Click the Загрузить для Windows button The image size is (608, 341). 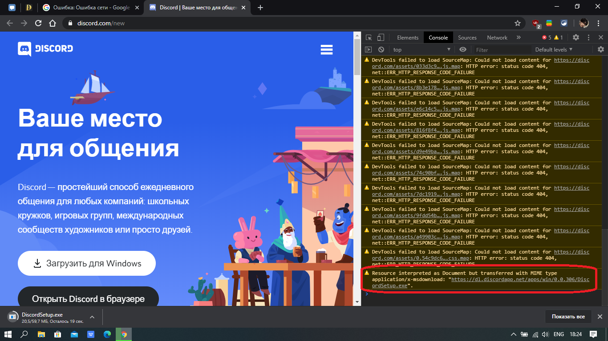(x=87, y=263)
